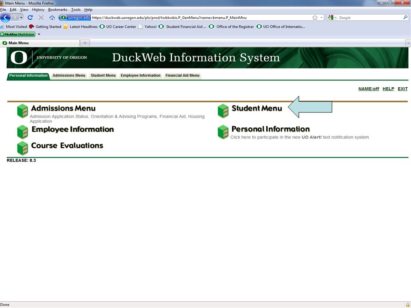This screenshot has width=411, height=308.
Task: Reload the page with the refresh icon
Action: tap(30, 18)
